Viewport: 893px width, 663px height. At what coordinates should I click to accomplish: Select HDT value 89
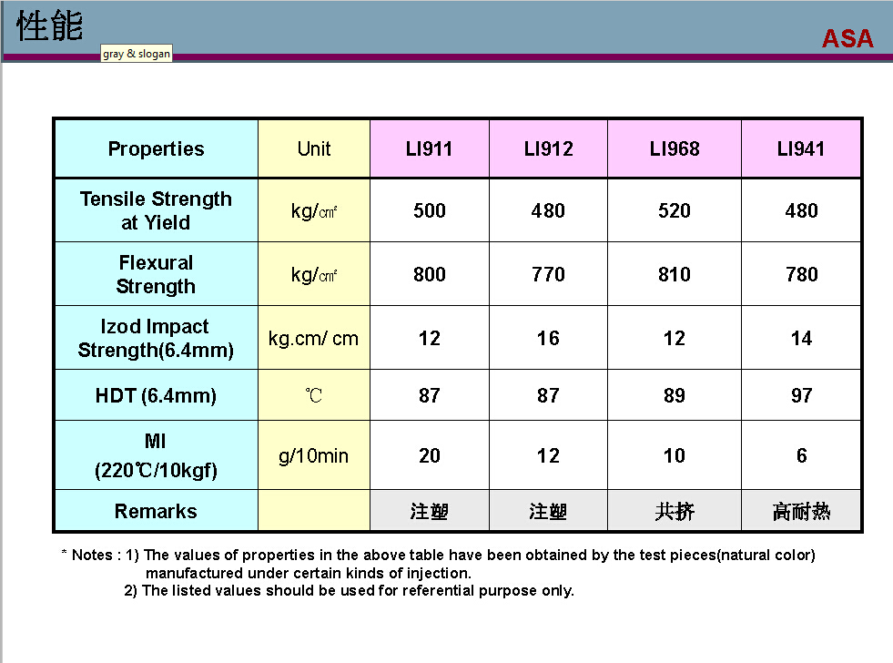675,395
